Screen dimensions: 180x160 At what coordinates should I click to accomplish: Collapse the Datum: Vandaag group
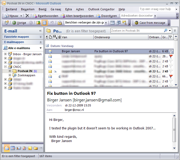[x=47, y=46]
